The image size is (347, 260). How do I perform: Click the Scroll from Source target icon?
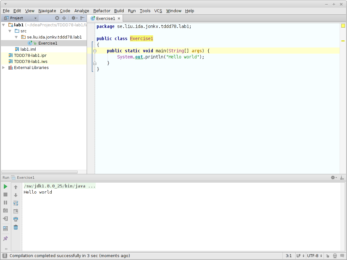pyautogui.click(x=57, y=18)
